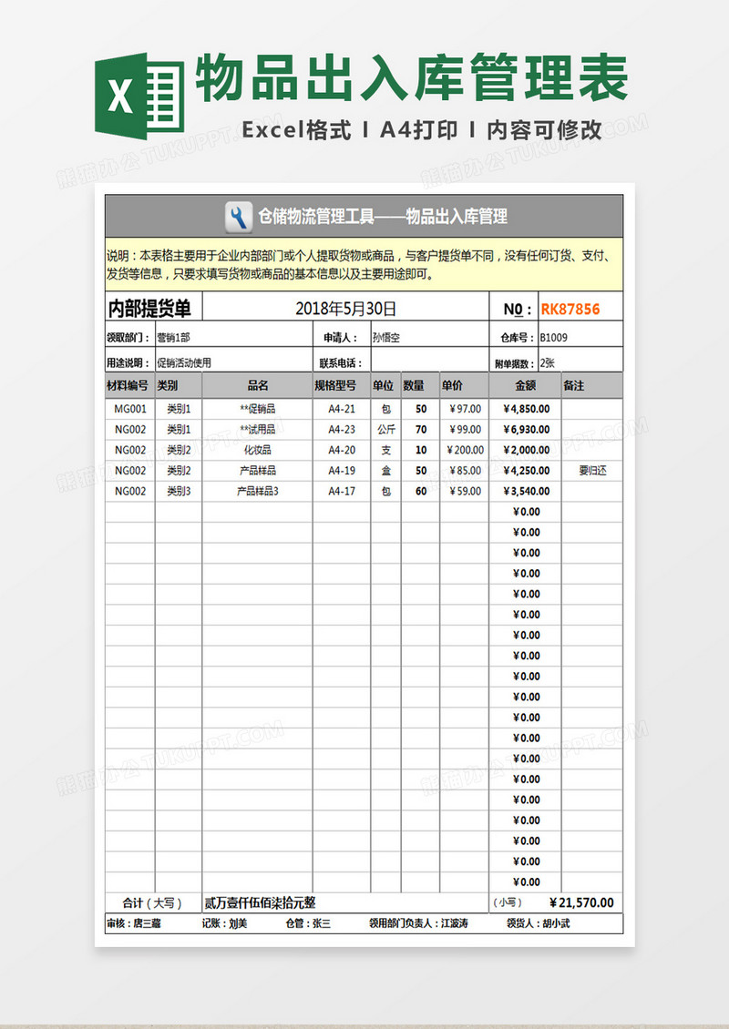The width and height of the screenshot is (729, 1029).
Task: Select total amount ¥21,570.00
Action: tap(582, 903)
